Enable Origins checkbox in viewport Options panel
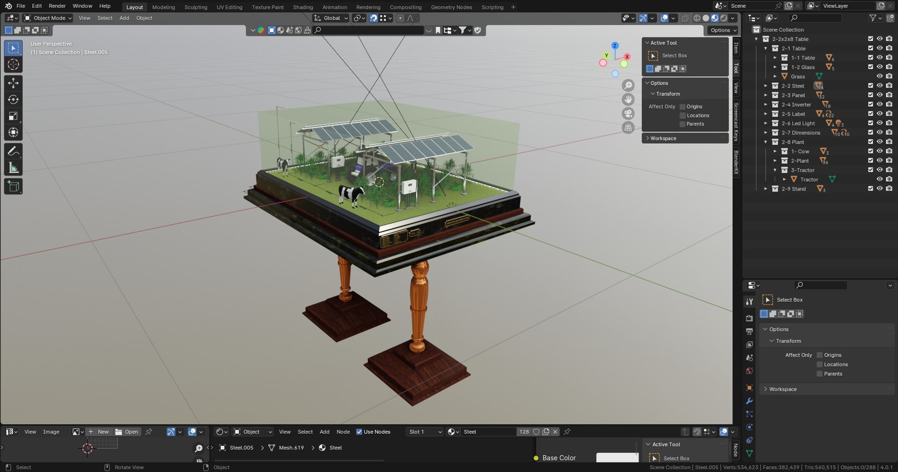 click(x=682, y=107)
